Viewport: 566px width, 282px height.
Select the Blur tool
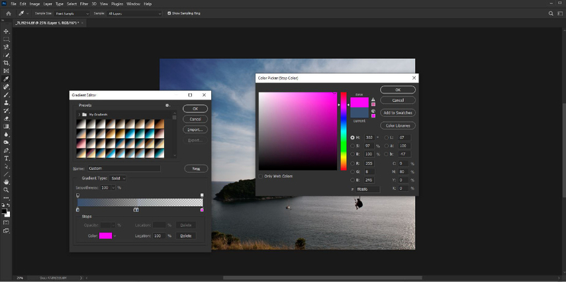click(6, 134)
